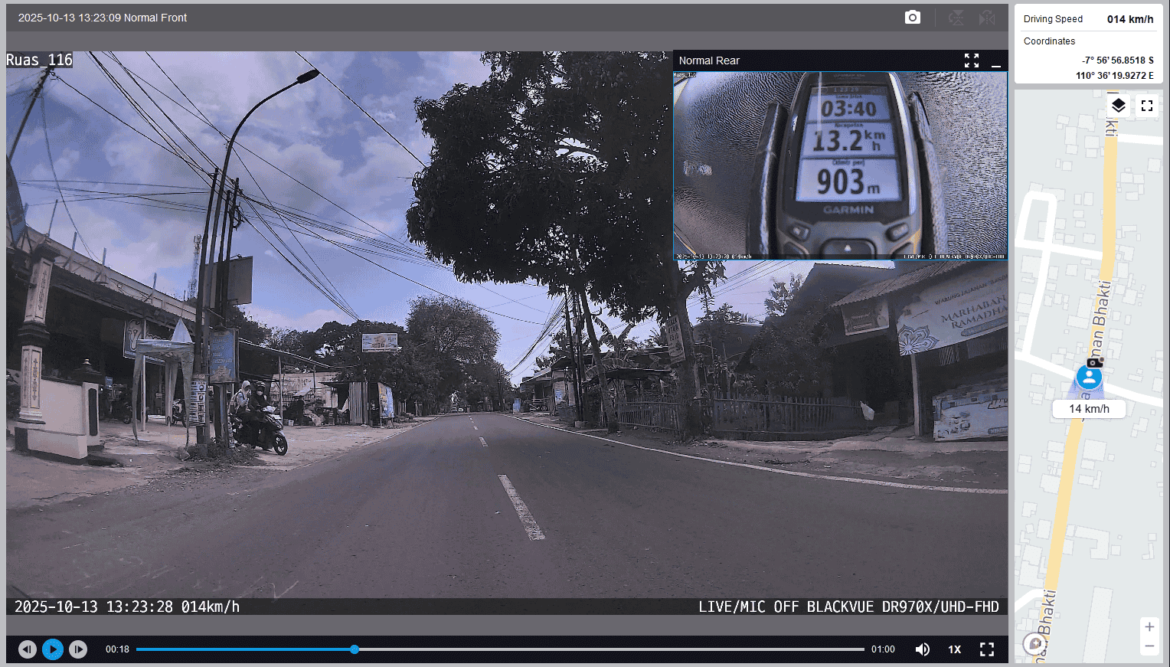Capture a snapshot with the camera icon

tap(912, 18)
